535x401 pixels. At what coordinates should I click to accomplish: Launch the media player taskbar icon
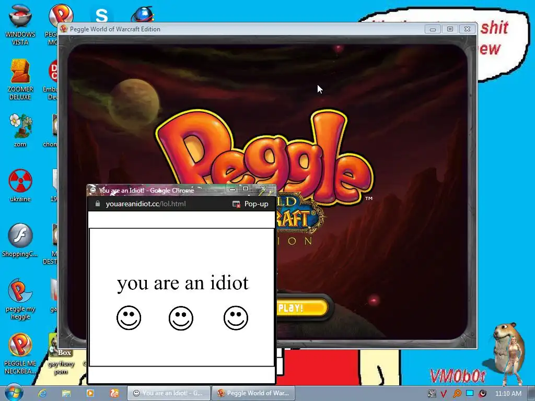click(90, 393)
